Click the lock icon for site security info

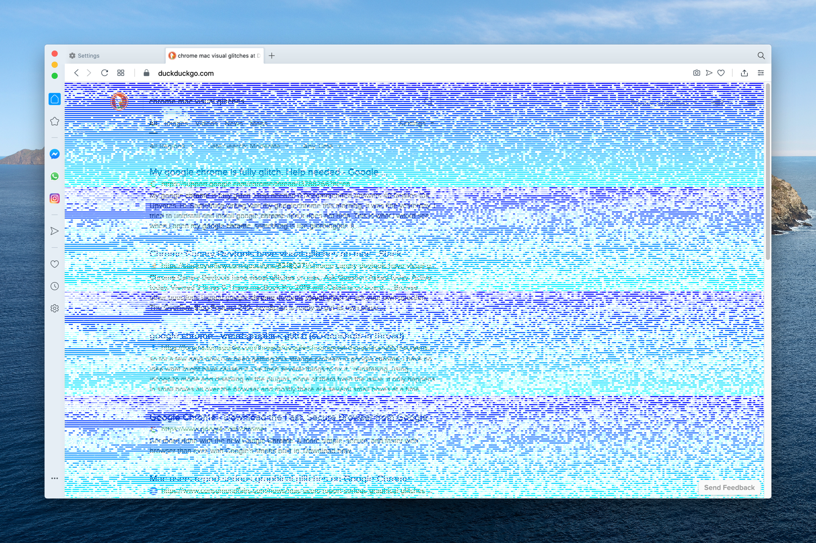coord(146,73)
